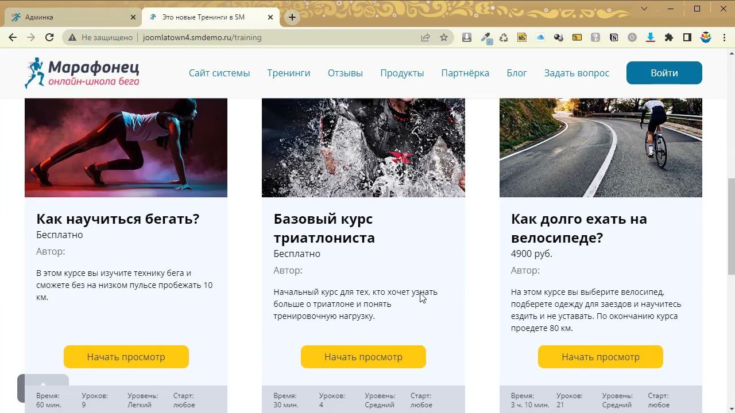Screen dimensions: 735x413
Task: Click the recycle arrows extension icon
Action: pos(504,37)
